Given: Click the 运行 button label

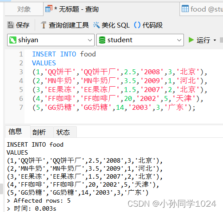Looking at the screenshot, I should tap(203, 40).
